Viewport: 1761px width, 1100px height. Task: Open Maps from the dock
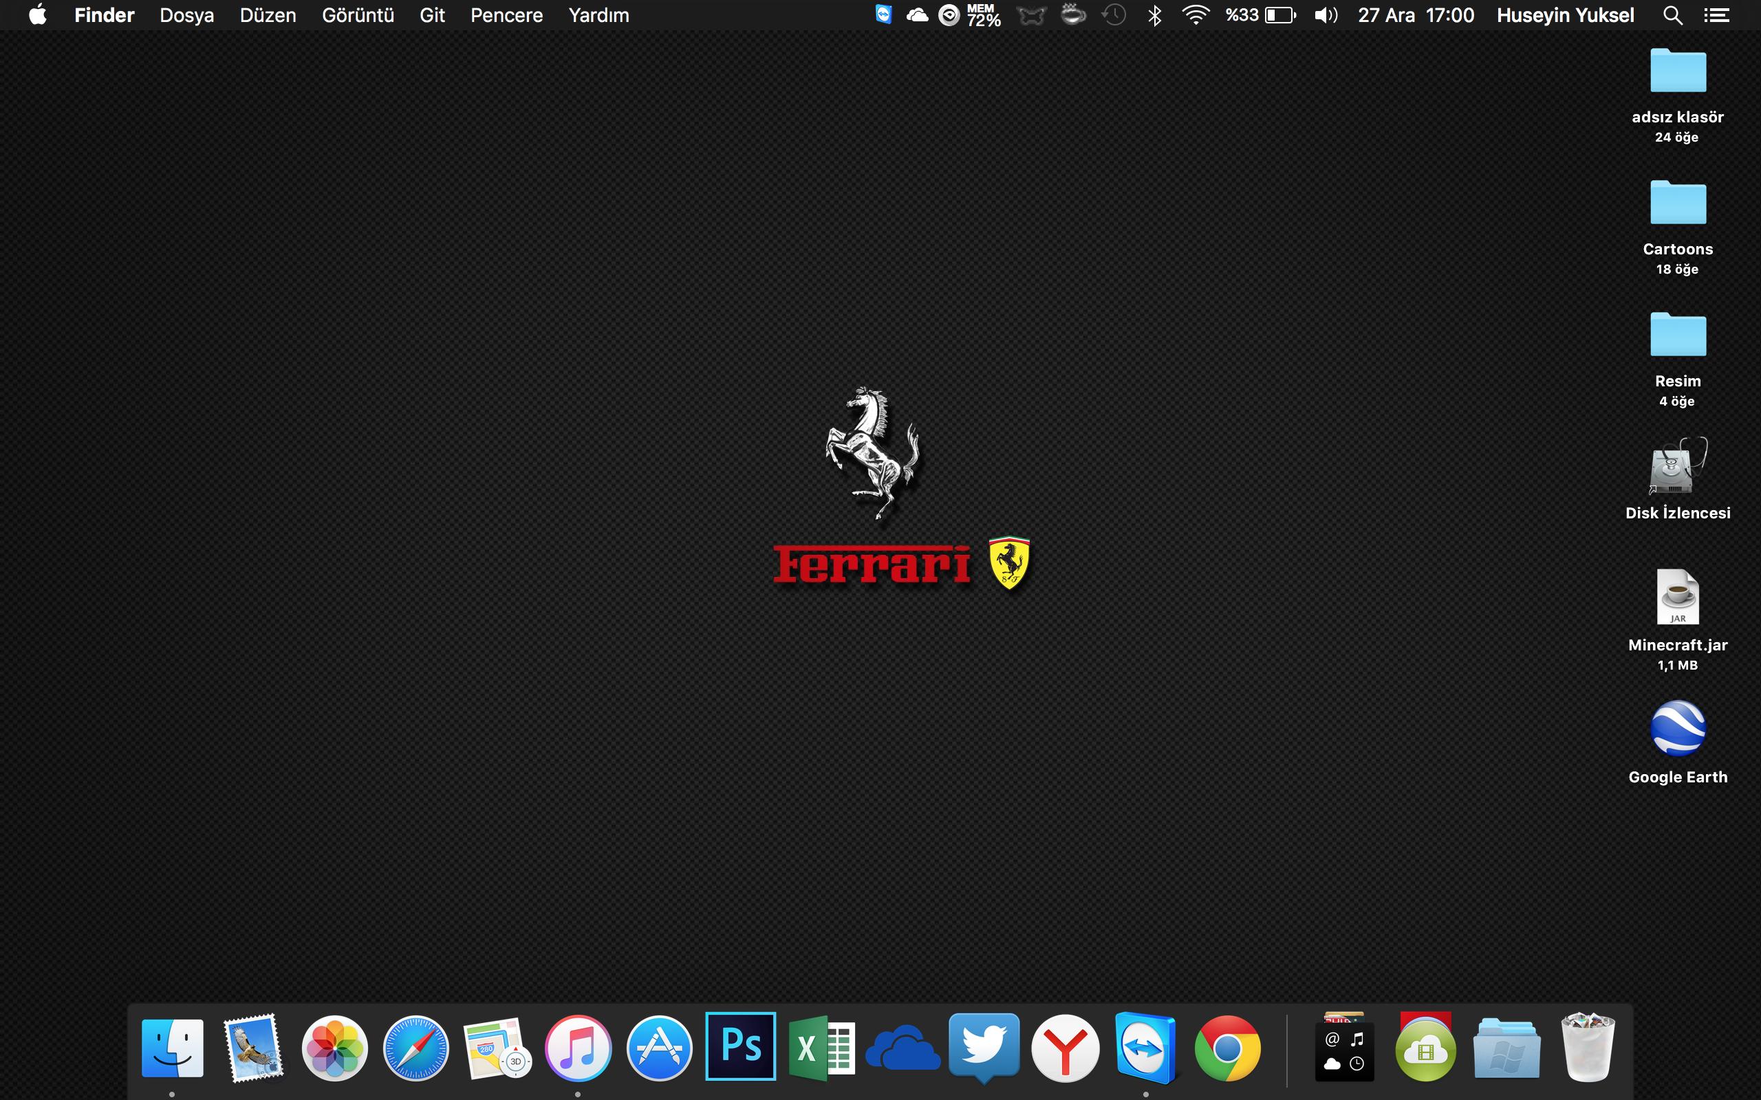497,1048
